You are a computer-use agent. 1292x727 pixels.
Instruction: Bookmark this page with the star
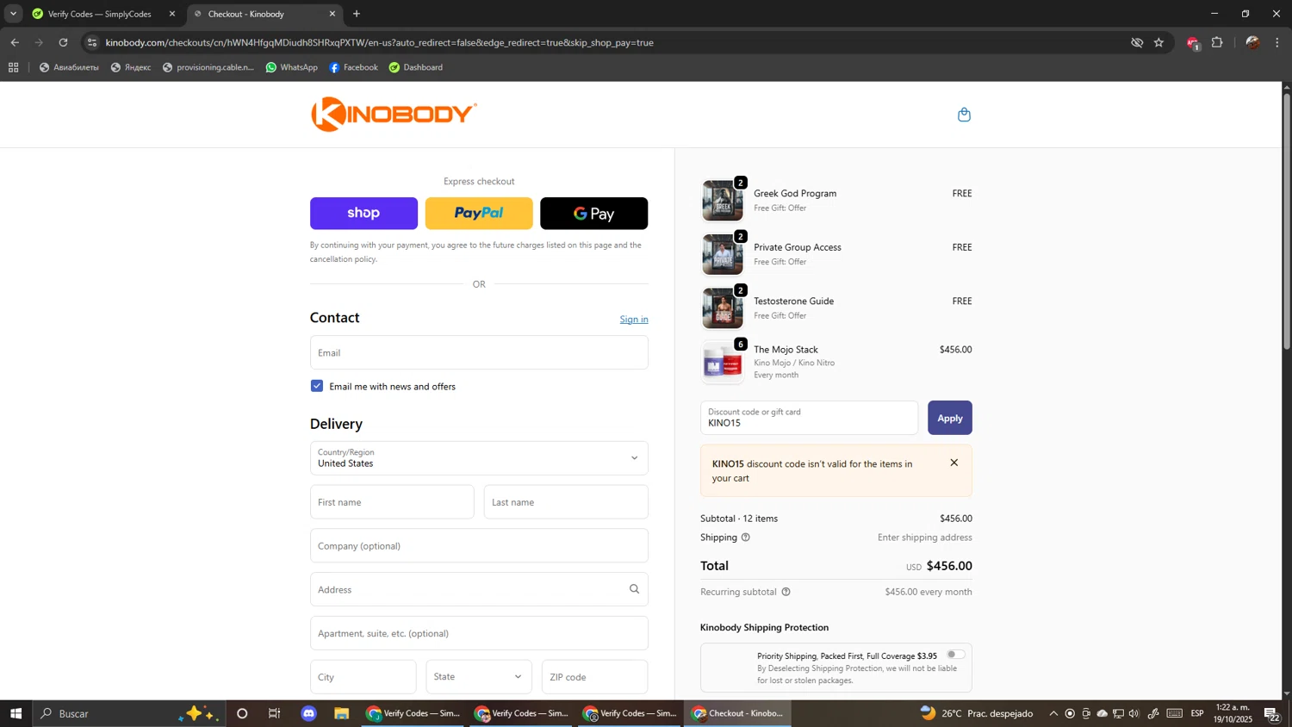click(x=1158, y=42)
